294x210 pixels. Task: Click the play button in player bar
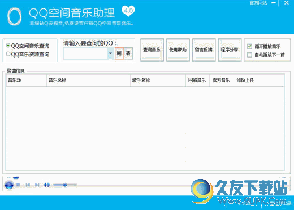(9, 185)
